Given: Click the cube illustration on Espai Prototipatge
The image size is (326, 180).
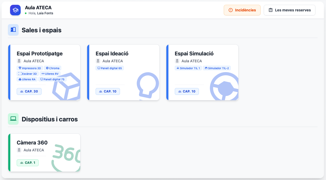Looking at the screenshot, I should point(67,87).
